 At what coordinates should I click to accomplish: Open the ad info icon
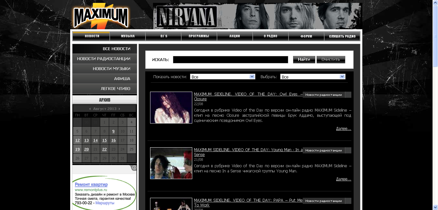pos(134,168)
